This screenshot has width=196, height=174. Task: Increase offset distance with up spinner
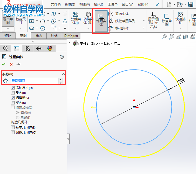coord(61,80)
